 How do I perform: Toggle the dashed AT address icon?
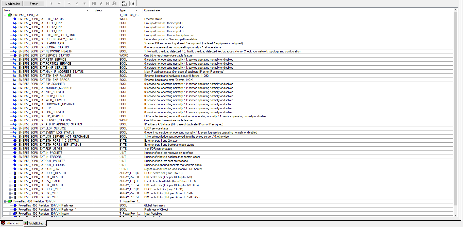tap(132, 4)
